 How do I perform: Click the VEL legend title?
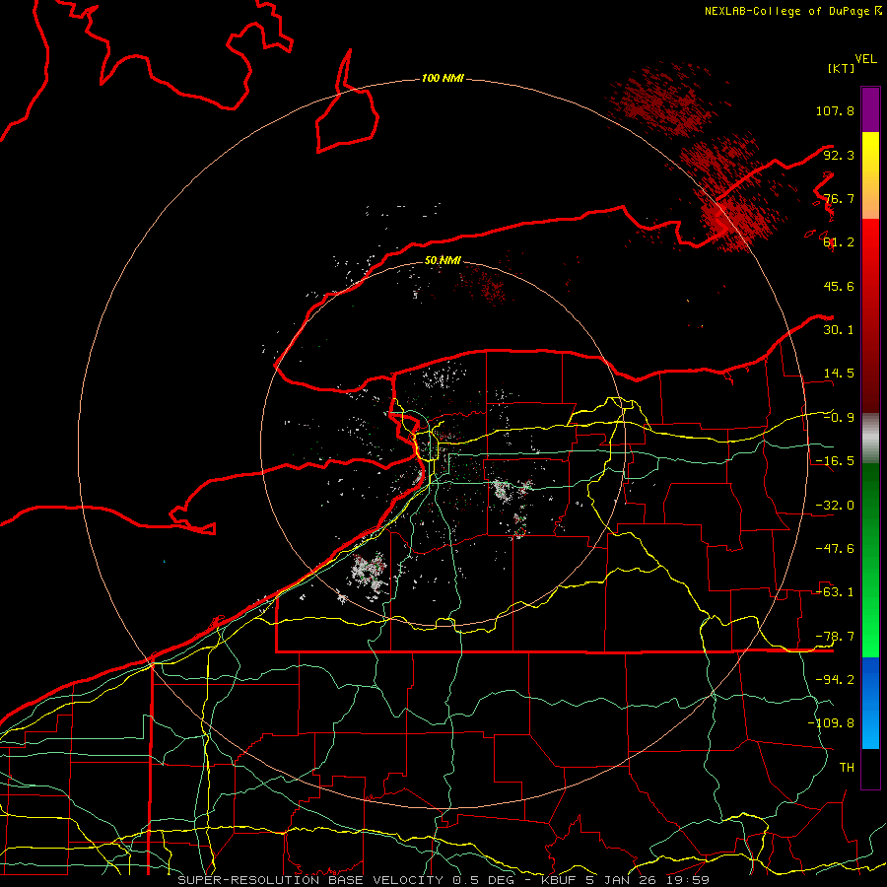865,59
